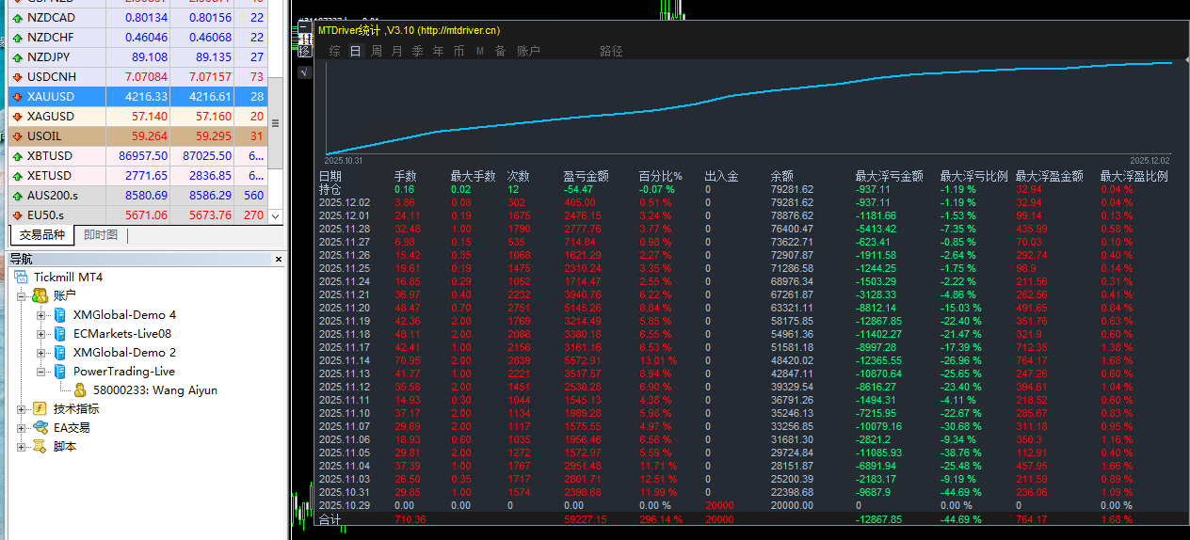
Task: Click the 移 move-panel icon
Action: 304,51
